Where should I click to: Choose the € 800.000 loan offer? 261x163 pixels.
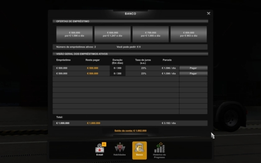189,34
